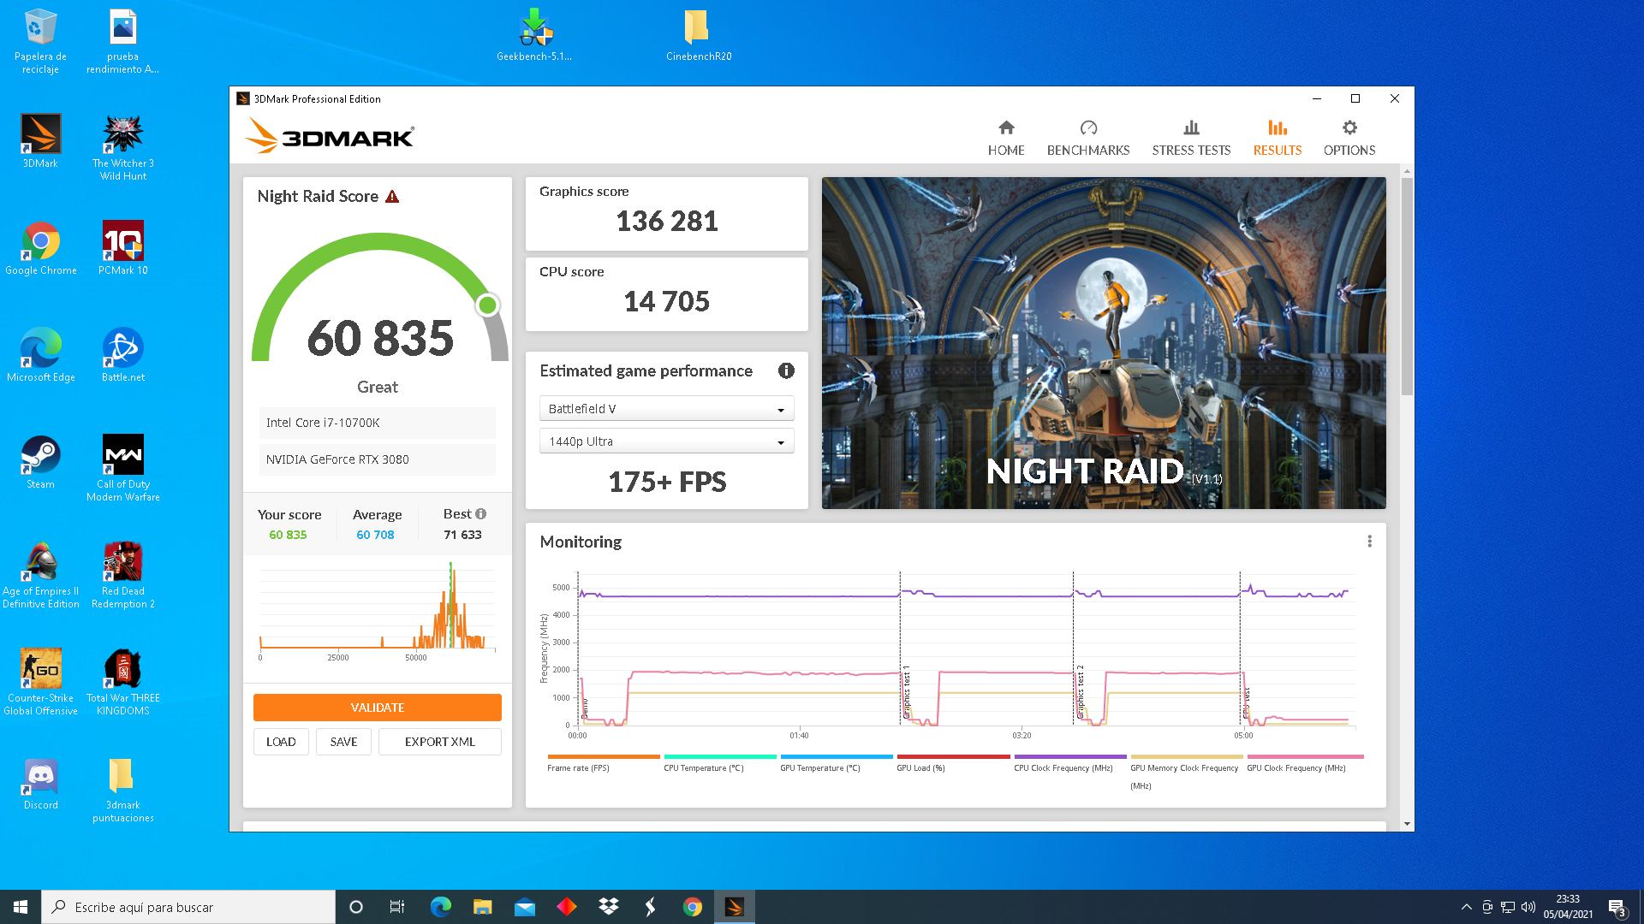Select the RESULTS tab
Viewport: 1644px width, 924px height.
click(x=1278, y=138)
